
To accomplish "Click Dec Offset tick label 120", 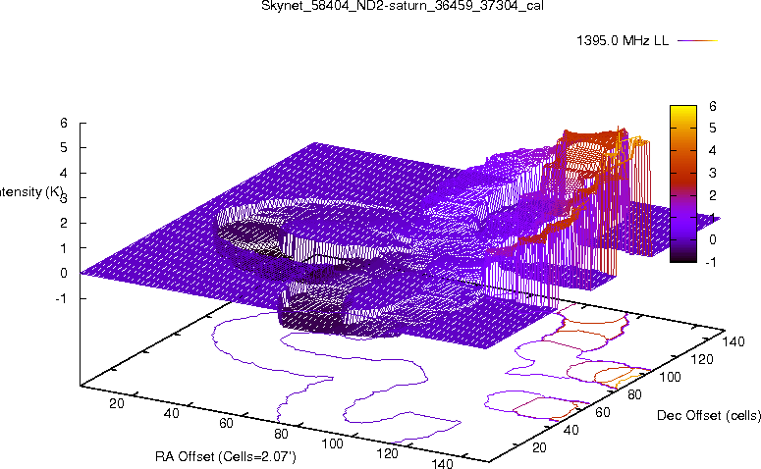I will 702,359.
